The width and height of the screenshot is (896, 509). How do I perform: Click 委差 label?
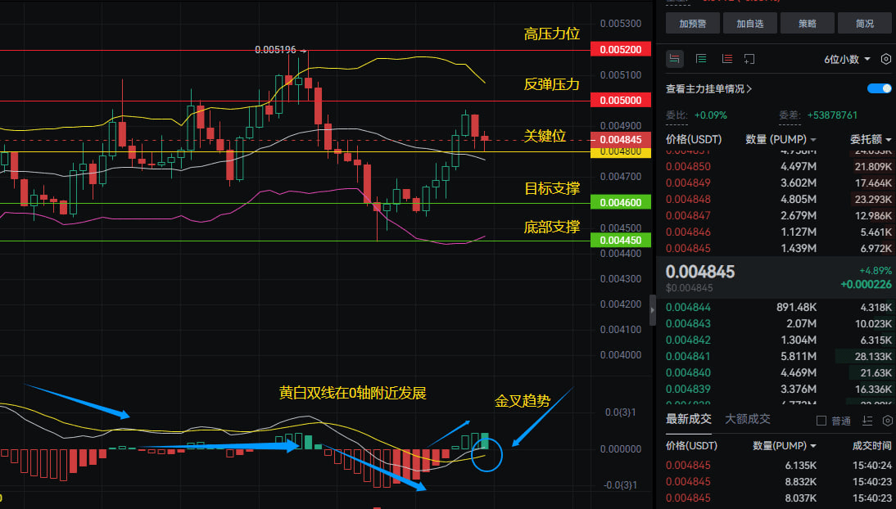point(790,115)
